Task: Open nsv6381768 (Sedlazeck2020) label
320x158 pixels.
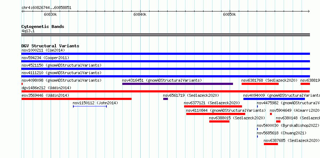Action: coord(269,80)
